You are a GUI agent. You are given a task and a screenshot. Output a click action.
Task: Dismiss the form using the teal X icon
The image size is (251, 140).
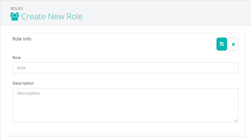(x=233, y=44)
